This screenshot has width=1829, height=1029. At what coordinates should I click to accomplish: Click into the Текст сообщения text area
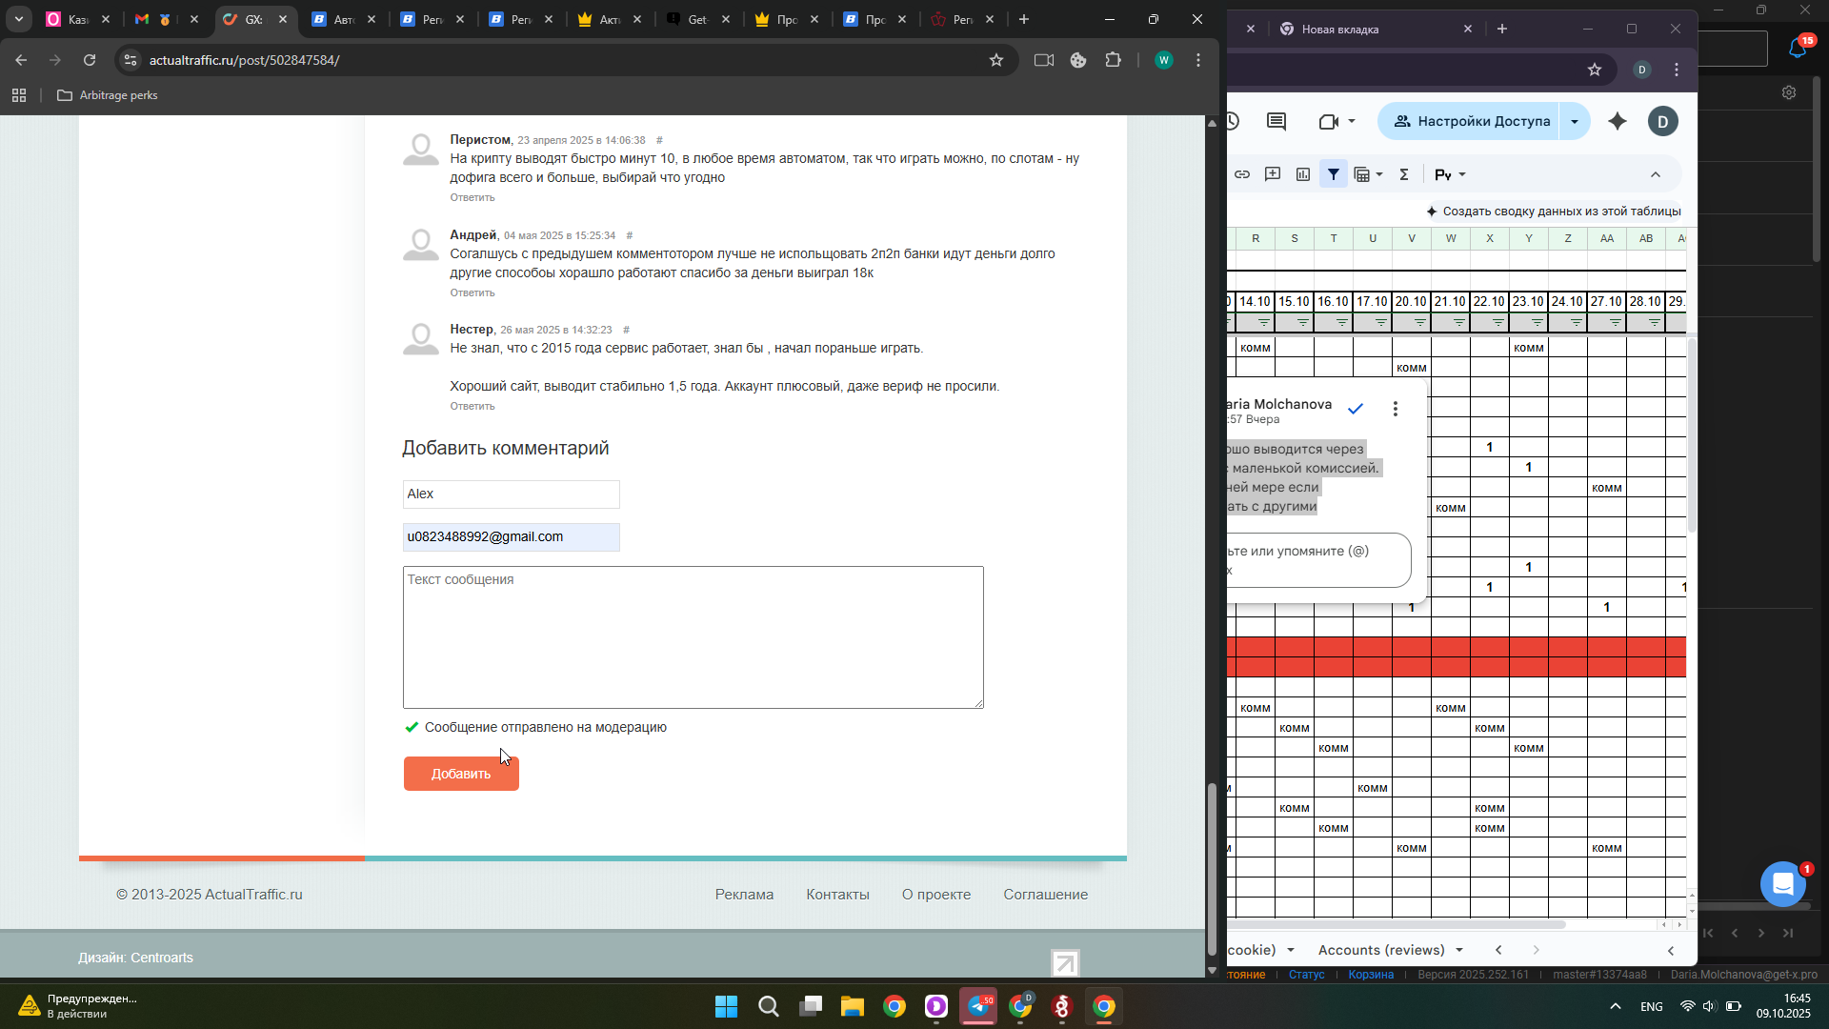pyautogui.click(x=693, y=637)
